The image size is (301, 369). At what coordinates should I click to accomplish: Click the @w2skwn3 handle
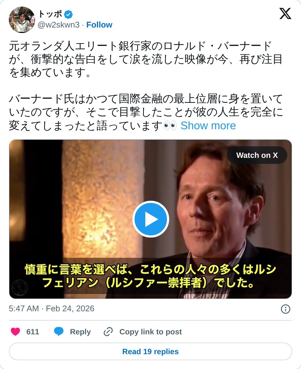point(58,25)
